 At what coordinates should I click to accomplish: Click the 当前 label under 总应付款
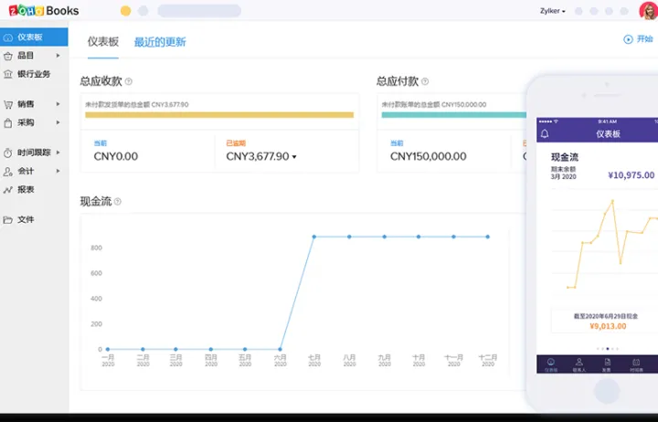click(397, 143)
